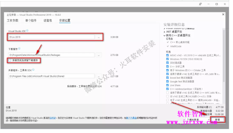This screenshot has width=233, height=133.
Task: Click the info icon next to 下载缓存
Action: 19,49
